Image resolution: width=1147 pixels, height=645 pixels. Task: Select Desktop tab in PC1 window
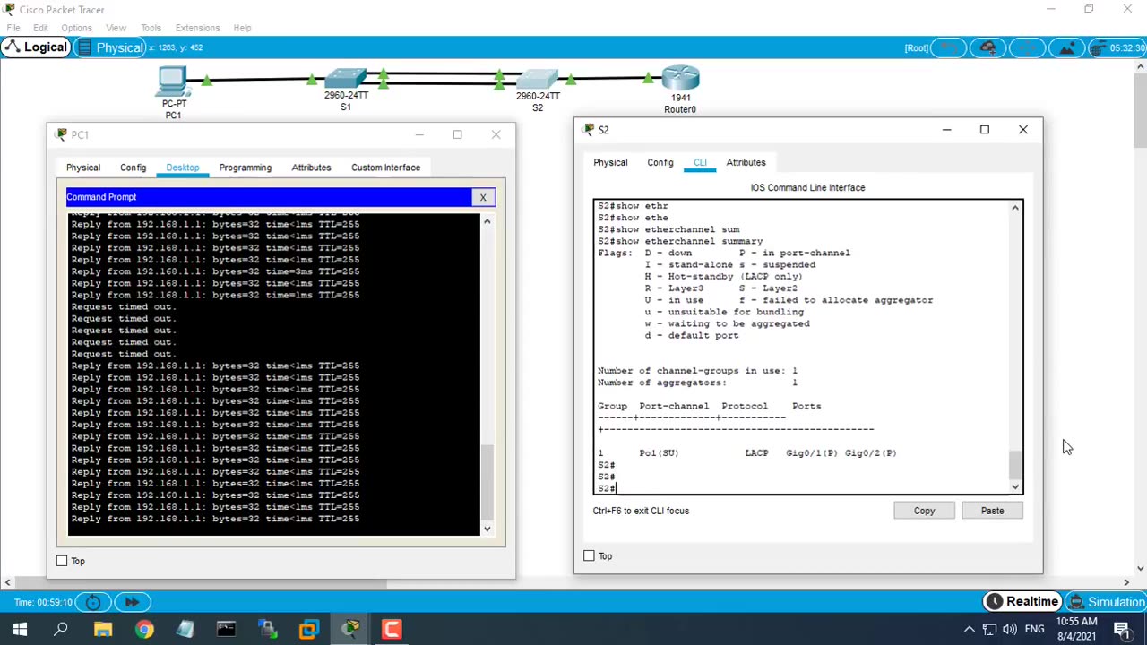tap(183, 168)
